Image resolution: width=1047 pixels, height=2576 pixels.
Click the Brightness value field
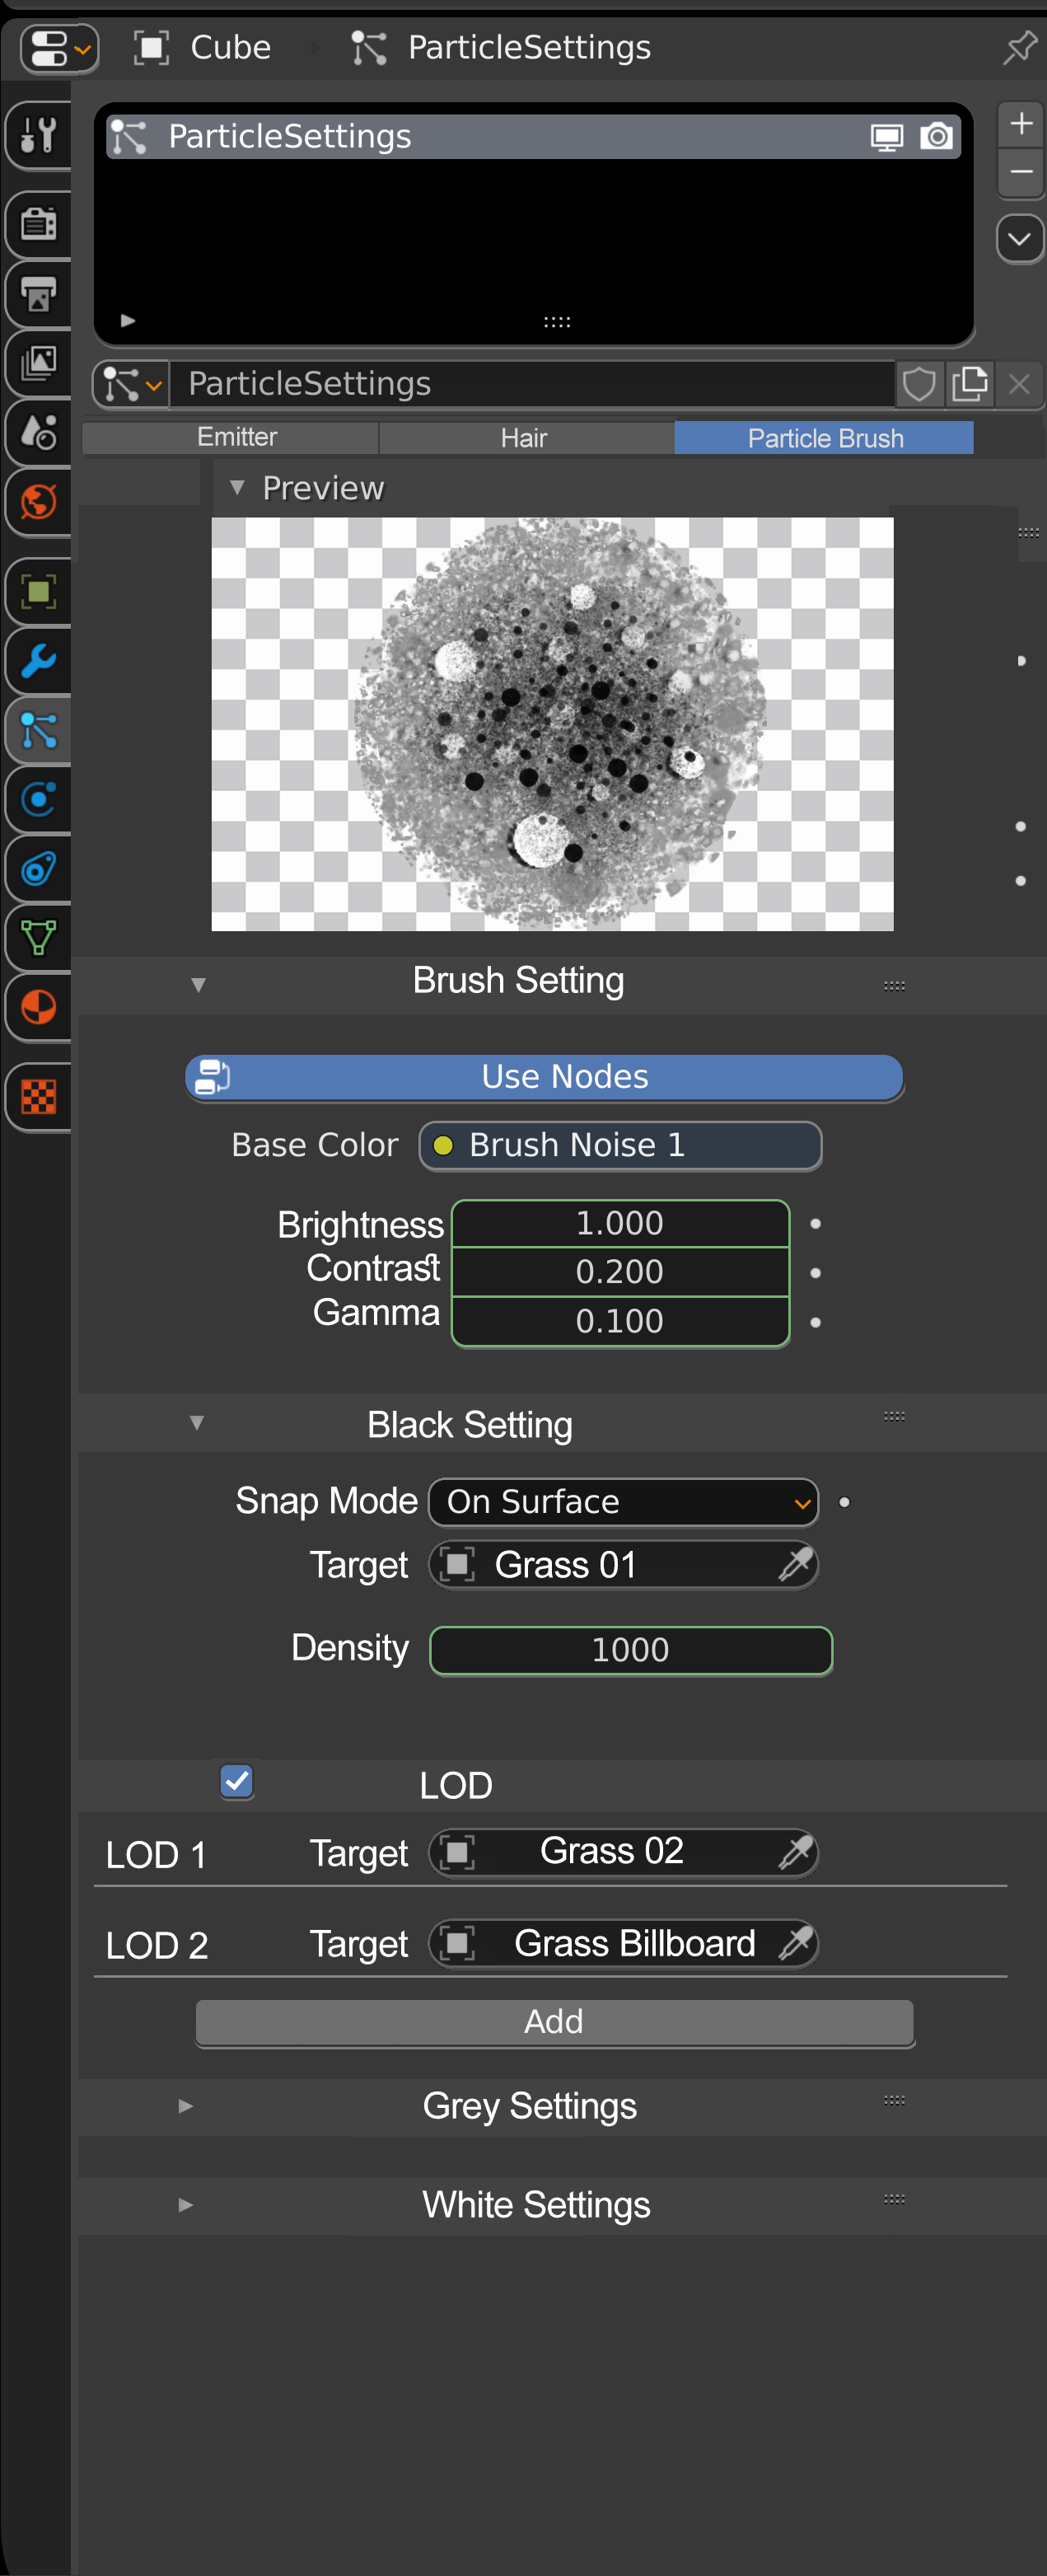coord(620,1223)
